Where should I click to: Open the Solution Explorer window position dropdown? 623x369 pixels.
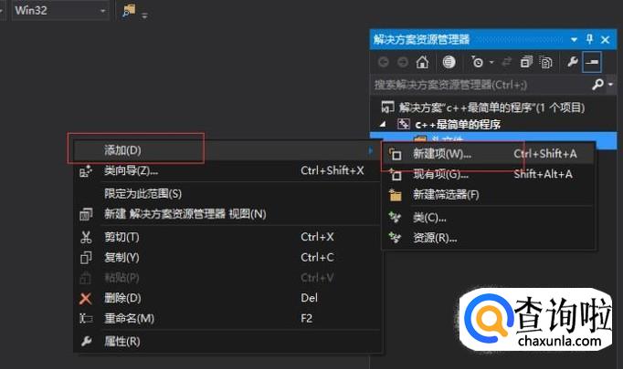[x=575, y=40]
